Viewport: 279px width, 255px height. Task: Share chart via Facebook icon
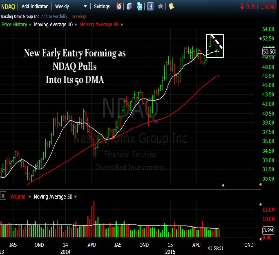click(x=150, y=7)
